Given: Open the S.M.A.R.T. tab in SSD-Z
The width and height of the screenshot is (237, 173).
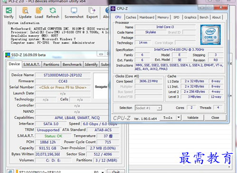Looking at the screenshot, I should coord(32,64).
